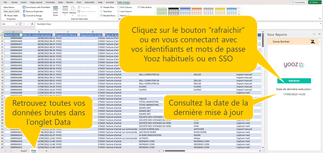Close the Yooz Reports pane

[319, 34]
